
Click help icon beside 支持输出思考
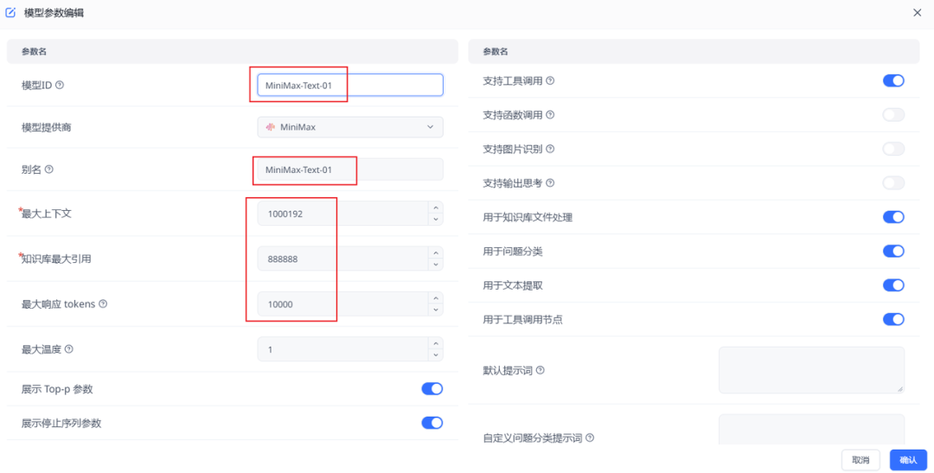coord(550,183)
